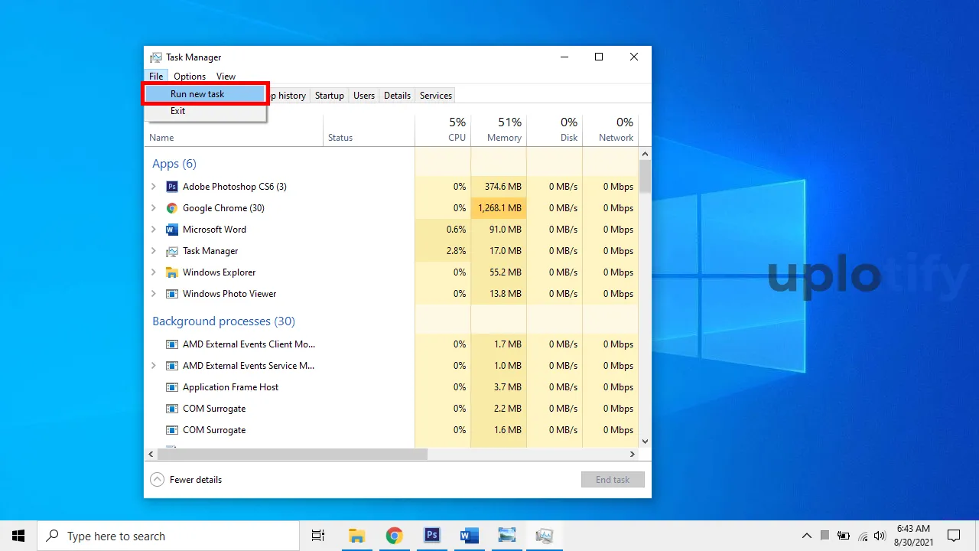Click the Application Frame Host icon

pyautogui.click(x=172, y=387)
